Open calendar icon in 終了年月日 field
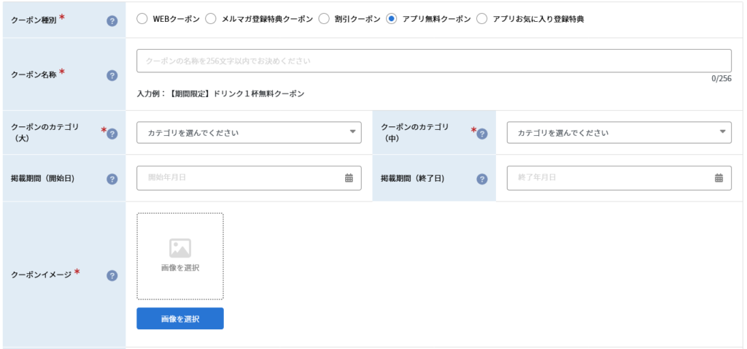This screenshot has width=747, height=349. 719,178
